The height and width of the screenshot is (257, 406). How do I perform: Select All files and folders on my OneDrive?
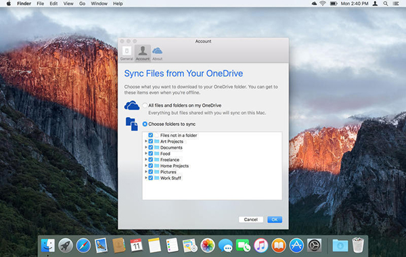[145, 106]
